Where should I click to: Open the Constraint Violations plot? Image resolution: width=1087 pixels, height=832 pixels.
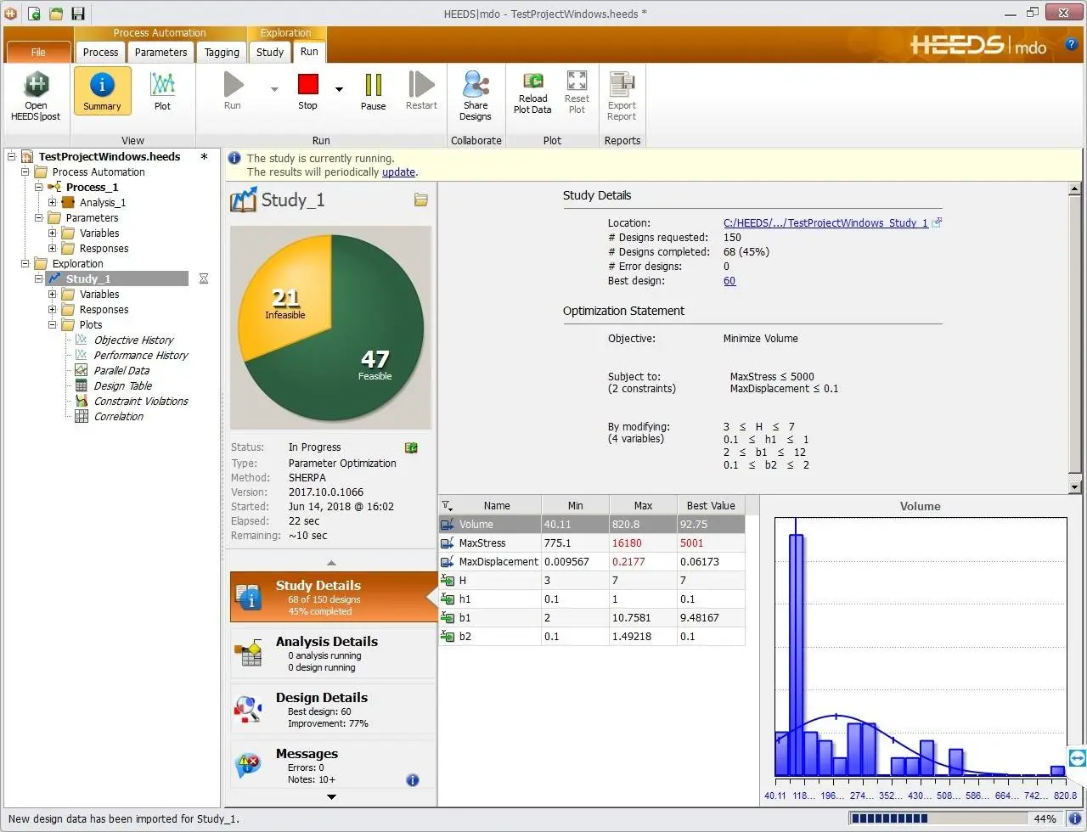point(141,402)
